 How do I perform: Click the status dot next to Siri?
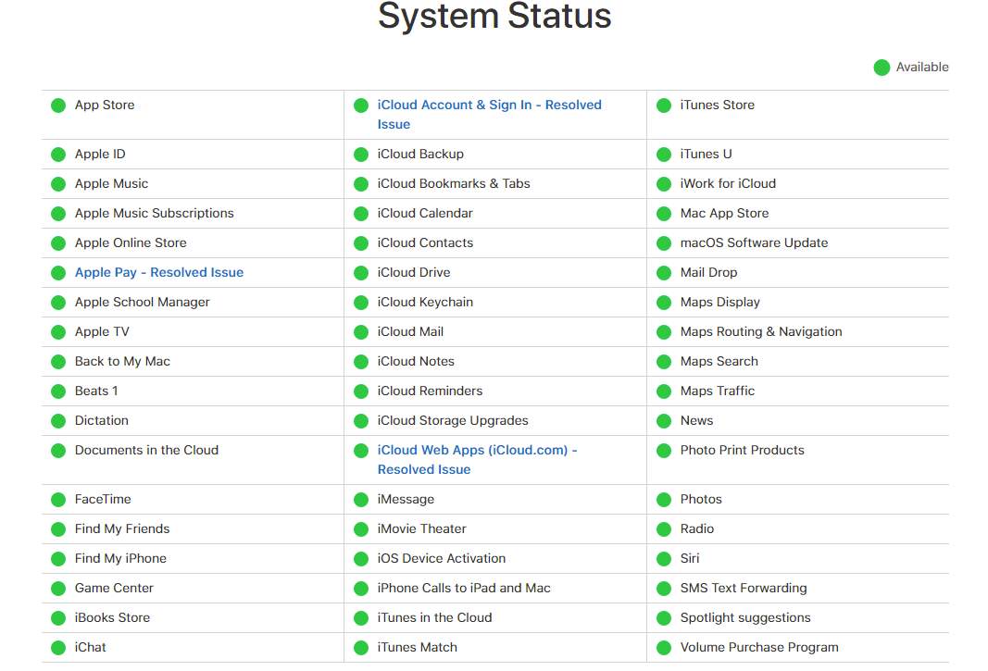pyautogui.click(x=664, y=559)
